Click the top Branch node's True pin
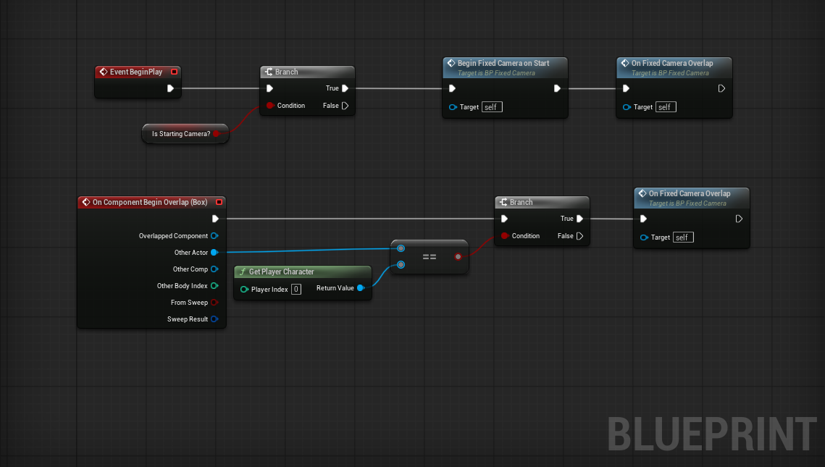This screenshot has width=825, height=467. [345, 88]
